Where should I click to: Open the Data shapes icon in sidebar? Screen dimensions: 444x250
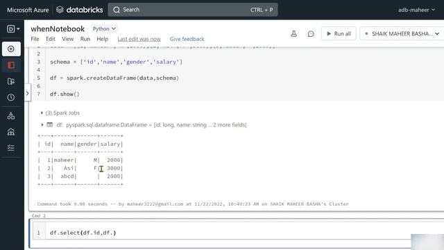[11, 116]
